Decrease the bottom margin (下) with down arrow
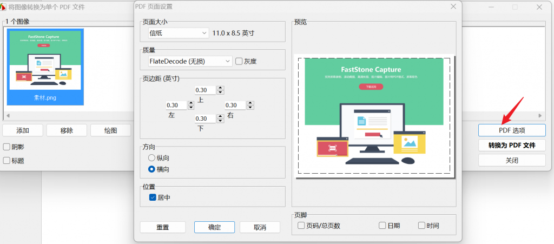This screenshot has width=554, height=244. pyautogui.click(x=221, y=121)
